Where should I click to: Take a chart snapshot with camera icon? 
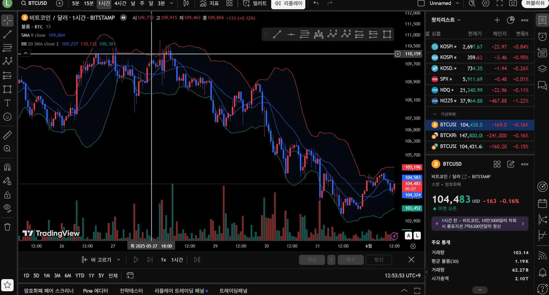[x=513, y=3]
